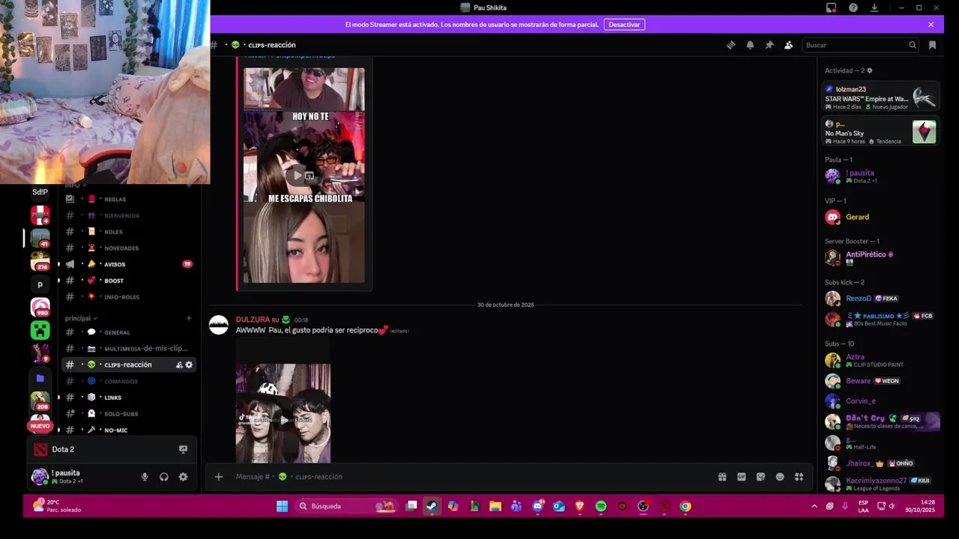959x539 pixels.
Task: Toggle headphones deafen in user panel
Action: point(164,477)
